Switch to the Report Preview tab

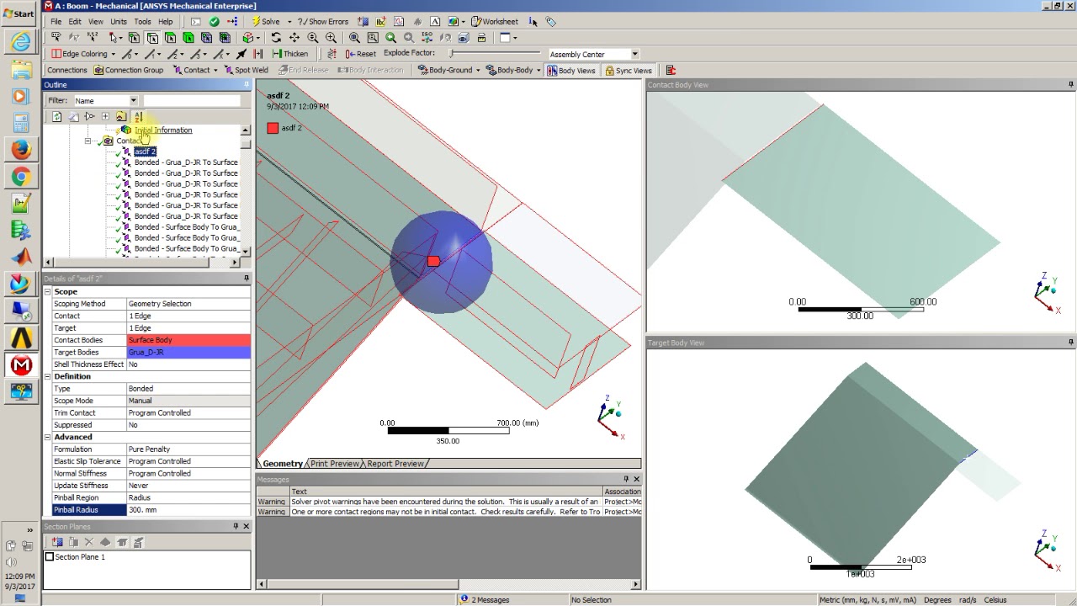[x=395, y=464]
